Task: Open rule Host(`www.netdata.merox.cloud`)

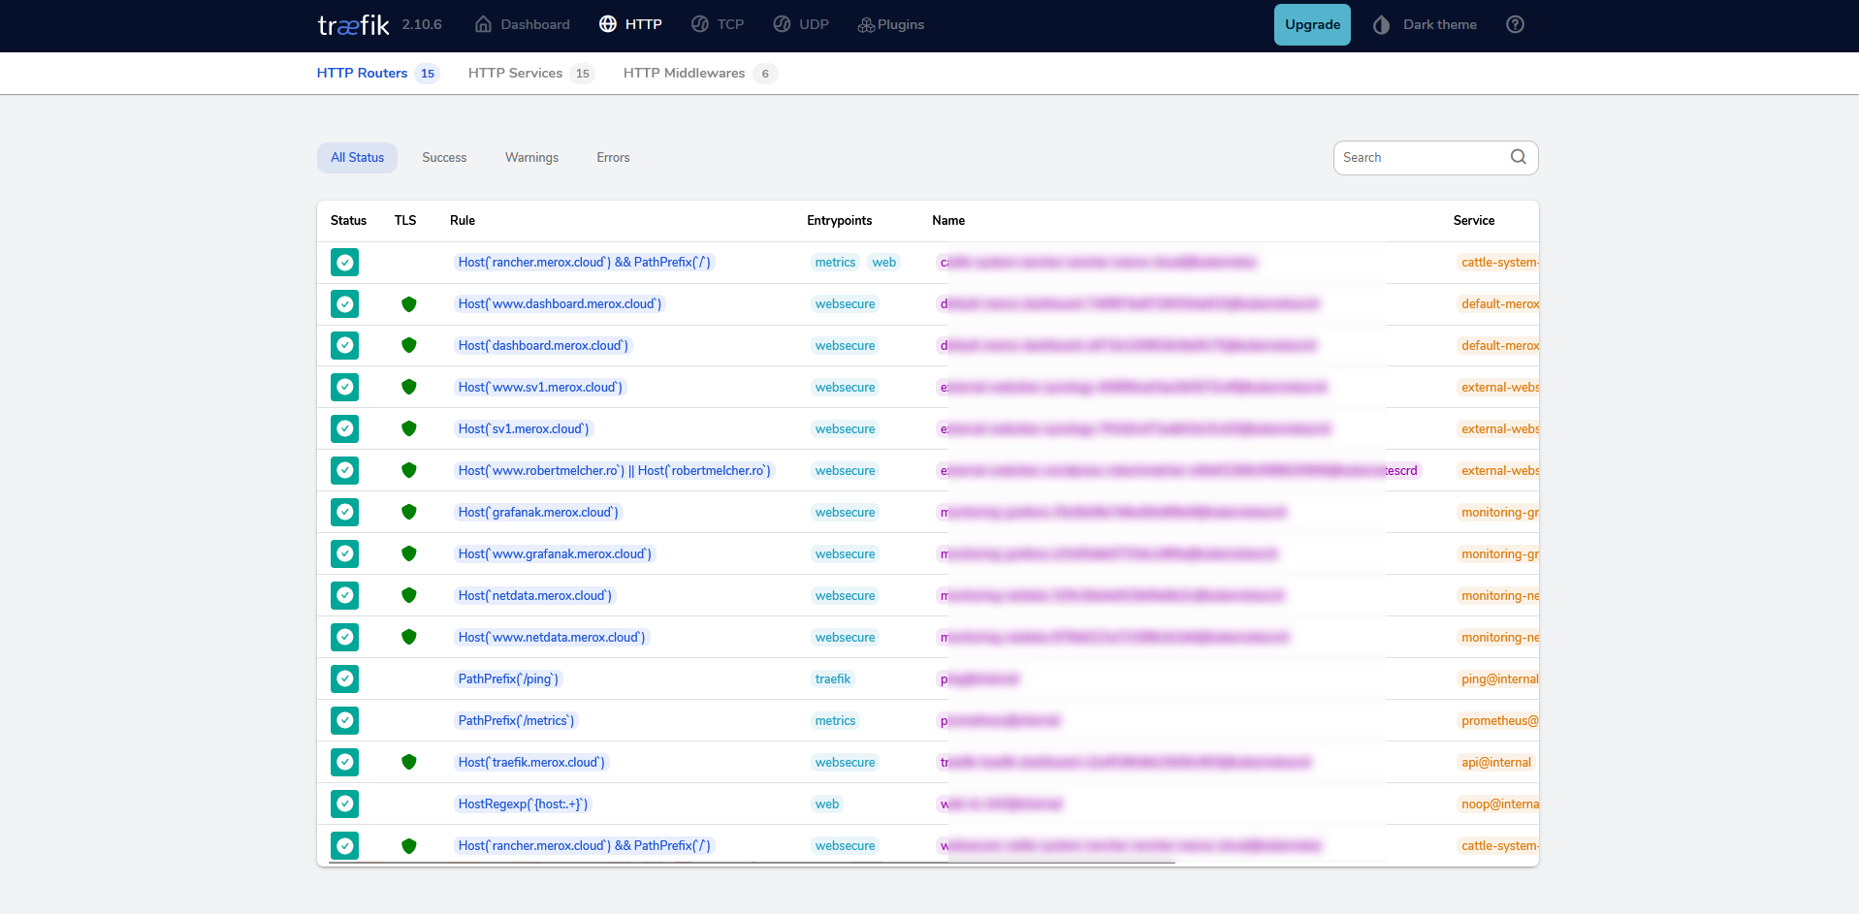Action: [552, 637]
